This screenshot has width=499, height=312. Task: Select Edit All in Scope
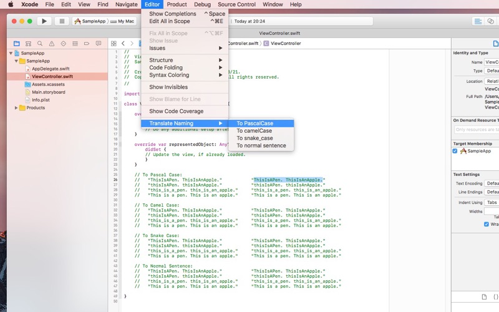185,21
